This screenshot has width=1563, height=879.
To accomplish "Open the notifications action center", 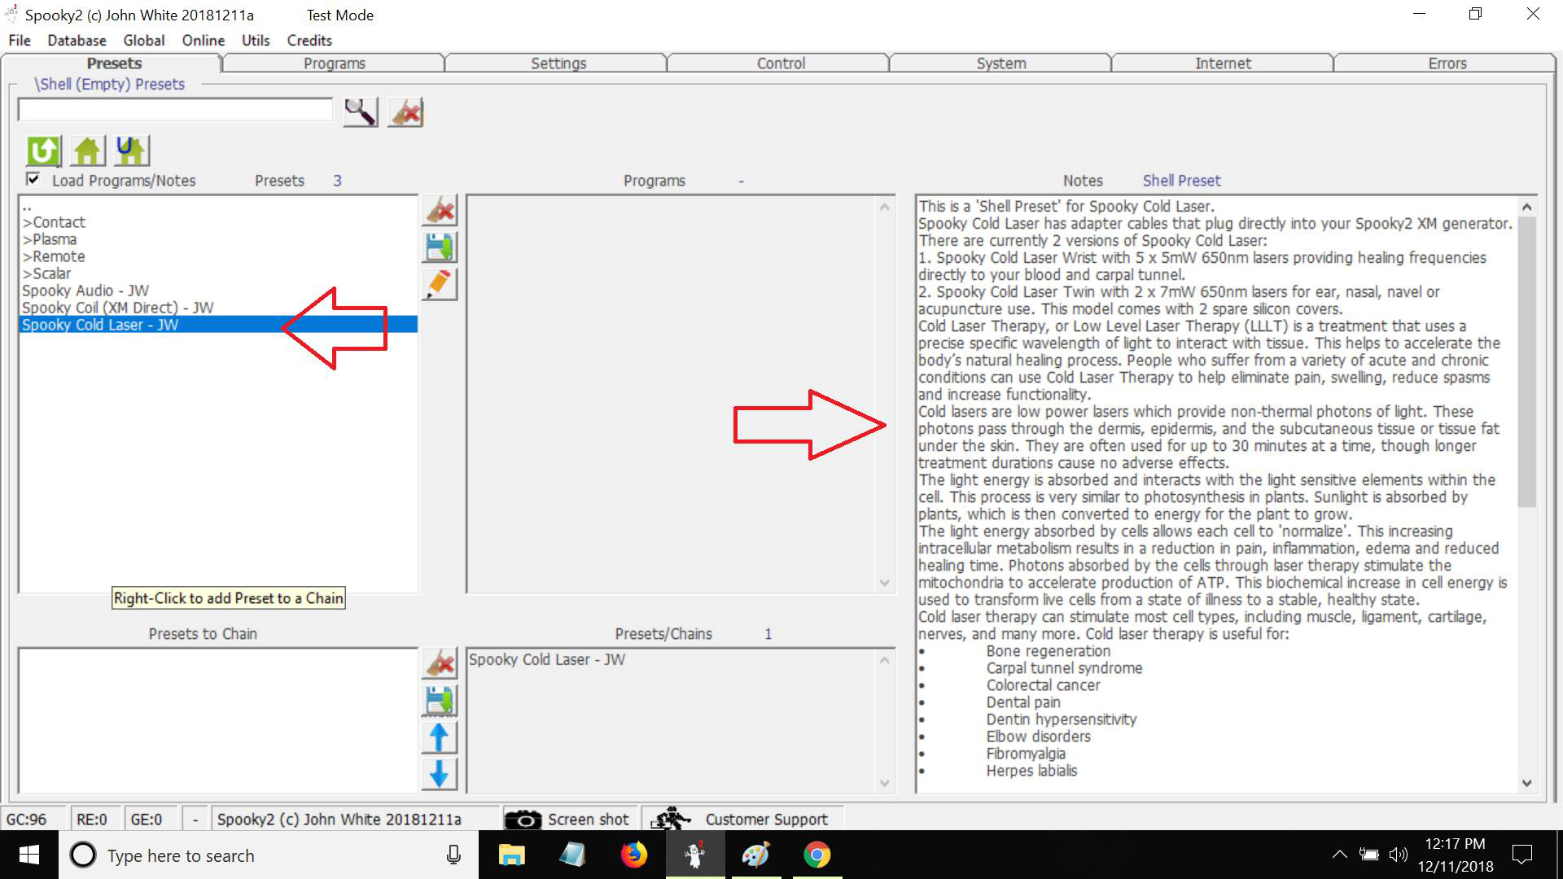I will coord(1521,855).
